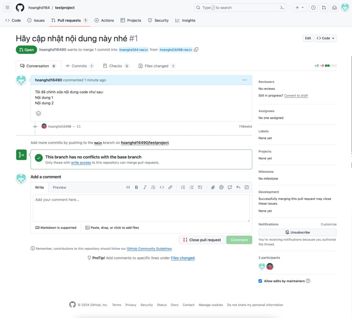
Task: Open comment options three-dot menu
Action: coord(244,80)
